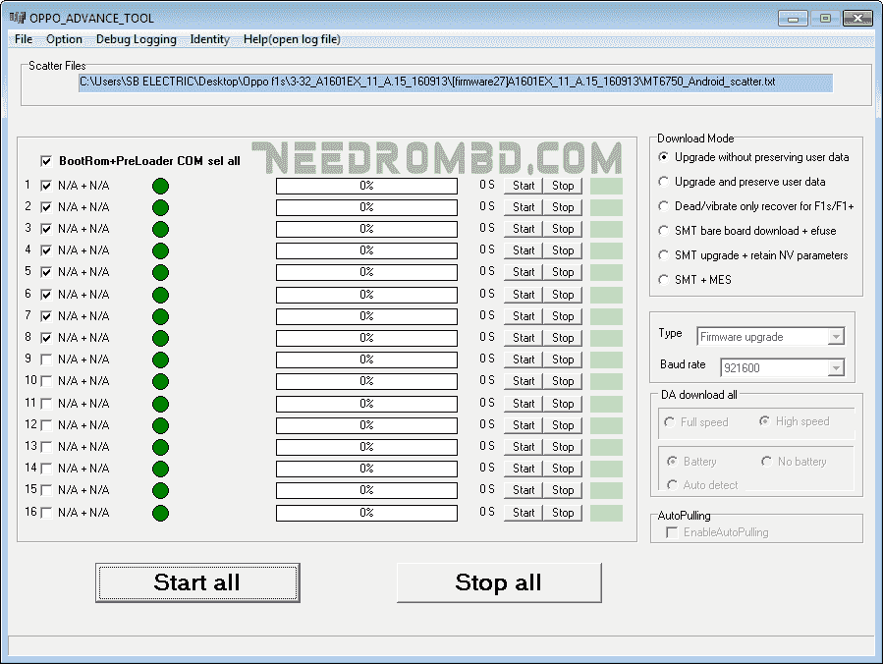
Task: Open the File menu
Action: pyautogui.click(x=24, y=39)
